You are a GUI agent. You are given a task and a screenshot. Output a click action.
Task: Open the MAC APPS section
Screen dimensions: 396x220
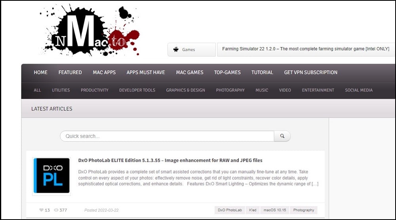tap(104, 72)
